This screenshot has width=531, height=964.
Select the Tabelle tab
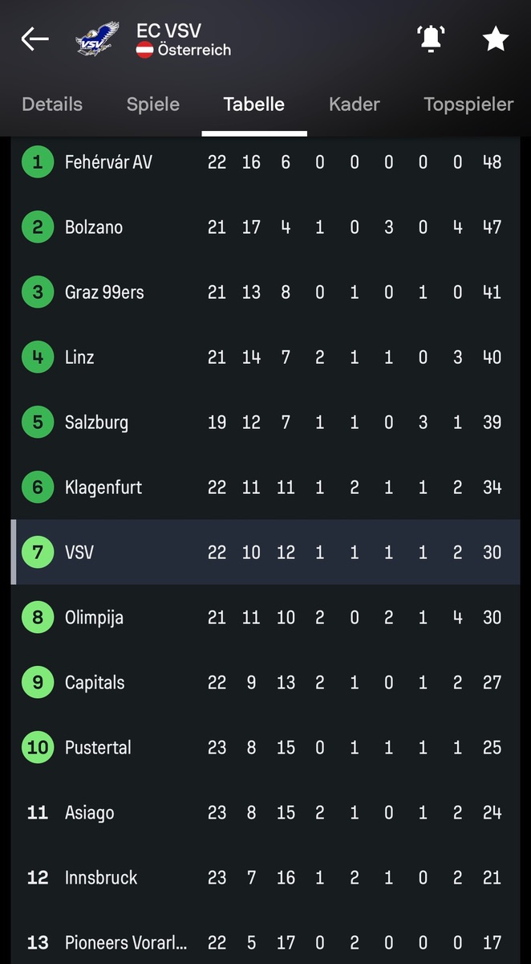(x=254, y=104)
